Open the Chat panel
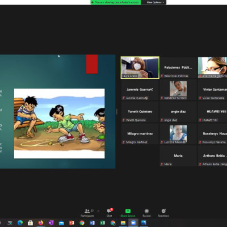 [x=110, y=213]
